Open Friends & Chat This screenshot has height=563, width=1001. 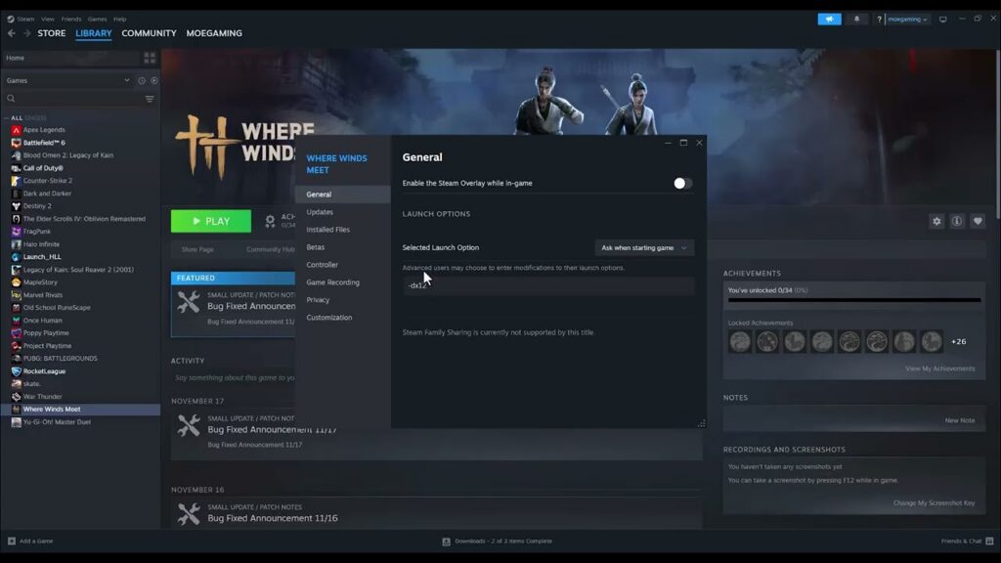point(967,541)
